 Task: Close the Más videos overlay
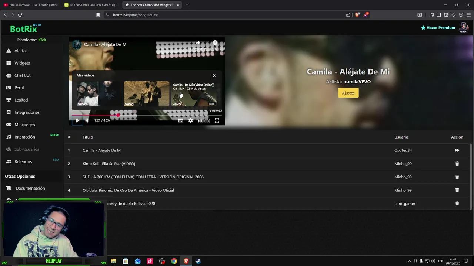pos(214,75)
